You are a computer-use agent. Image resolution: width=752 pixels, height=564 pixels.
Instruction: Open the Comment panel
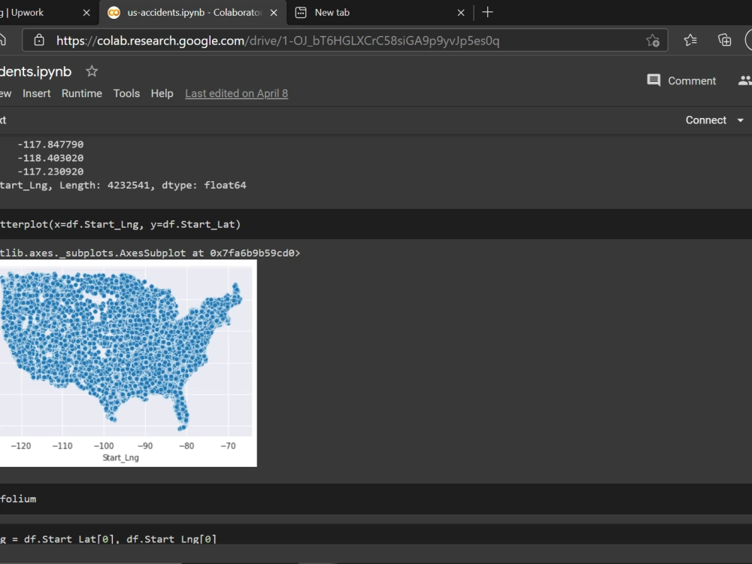pos(681,80)
